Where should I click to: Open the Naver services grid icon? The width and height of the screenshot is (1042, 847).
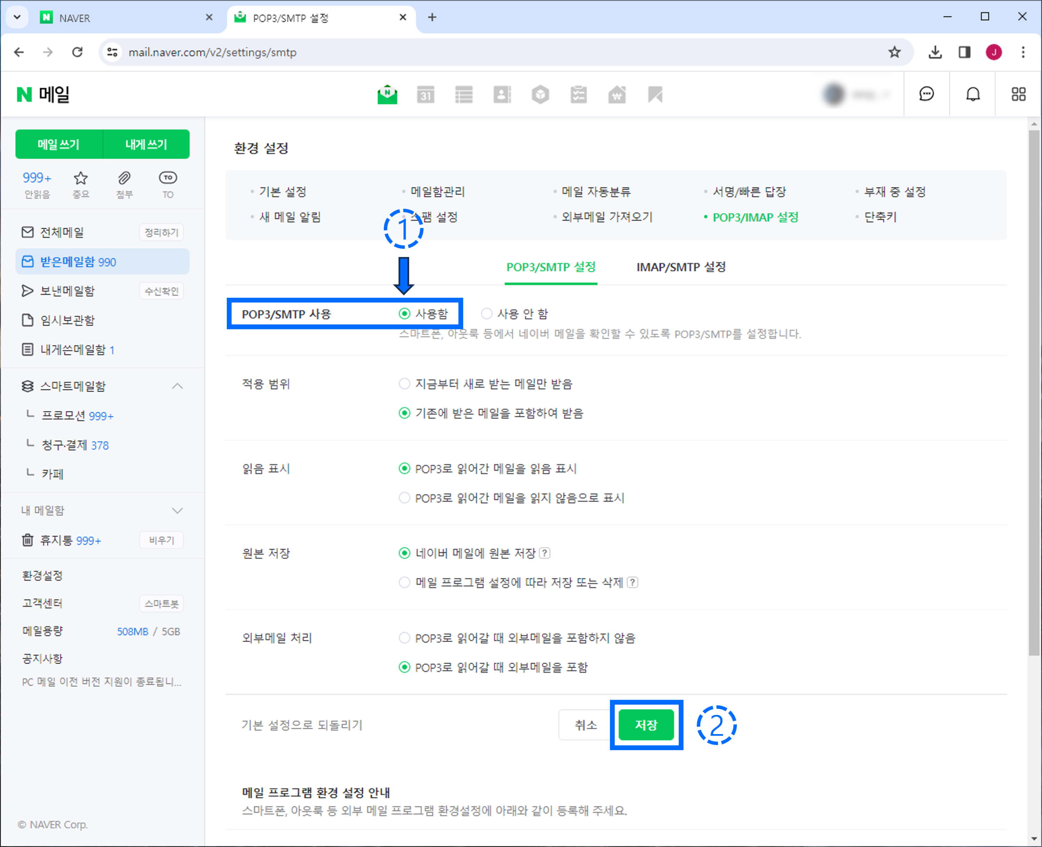point(1018,94)
